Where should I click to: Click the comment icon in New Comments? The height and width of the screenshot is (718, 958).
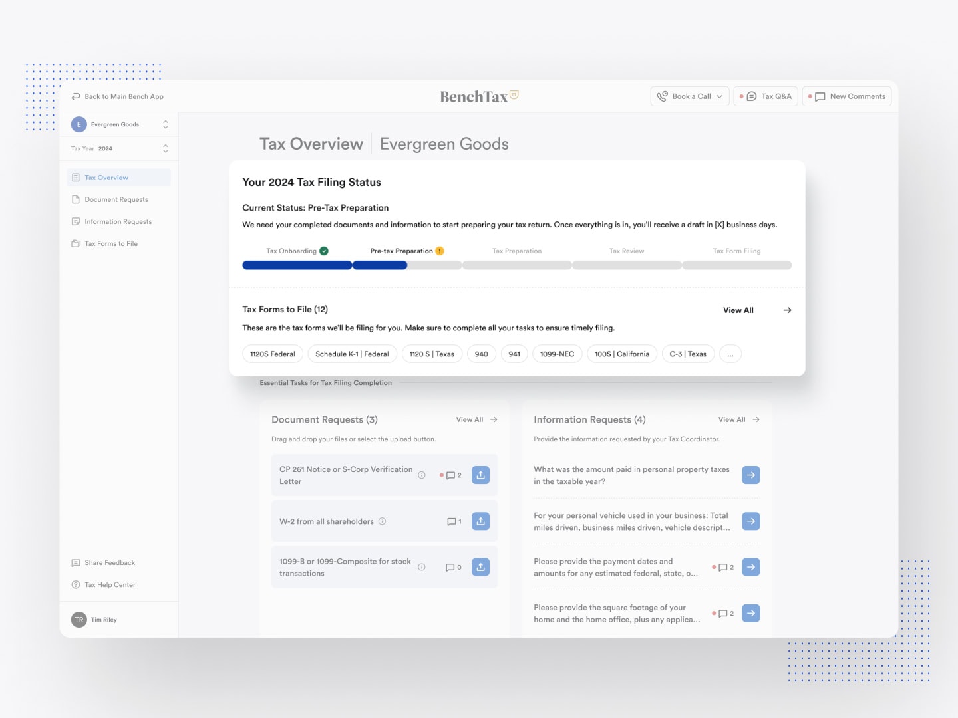pos(820,97)
